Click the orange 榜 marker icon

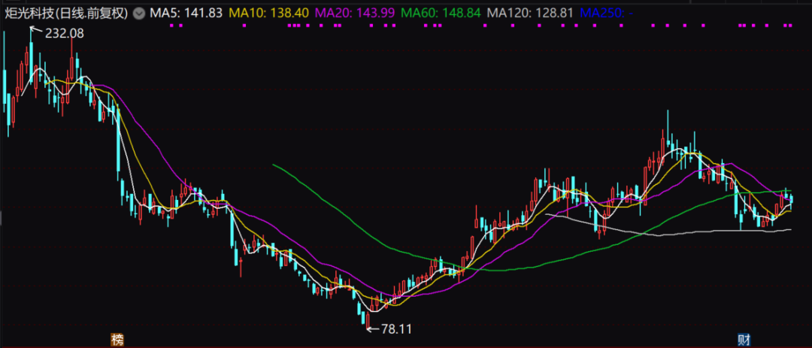click(x=117, y=340)
